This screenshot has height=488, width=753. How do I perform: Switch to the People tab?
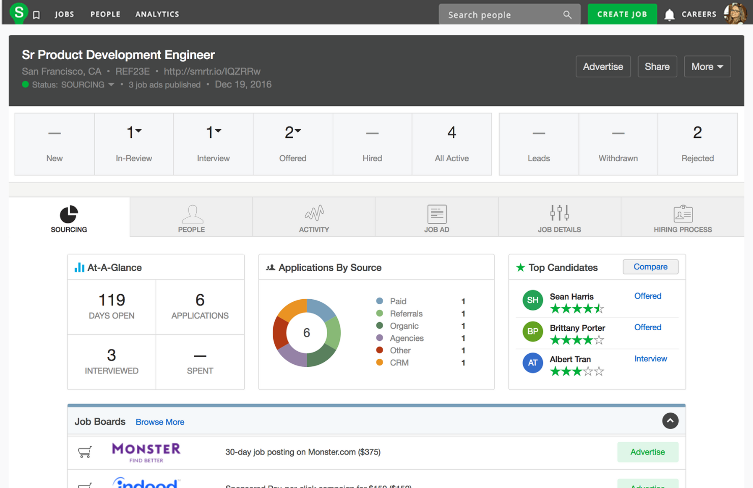coord(191,217)
